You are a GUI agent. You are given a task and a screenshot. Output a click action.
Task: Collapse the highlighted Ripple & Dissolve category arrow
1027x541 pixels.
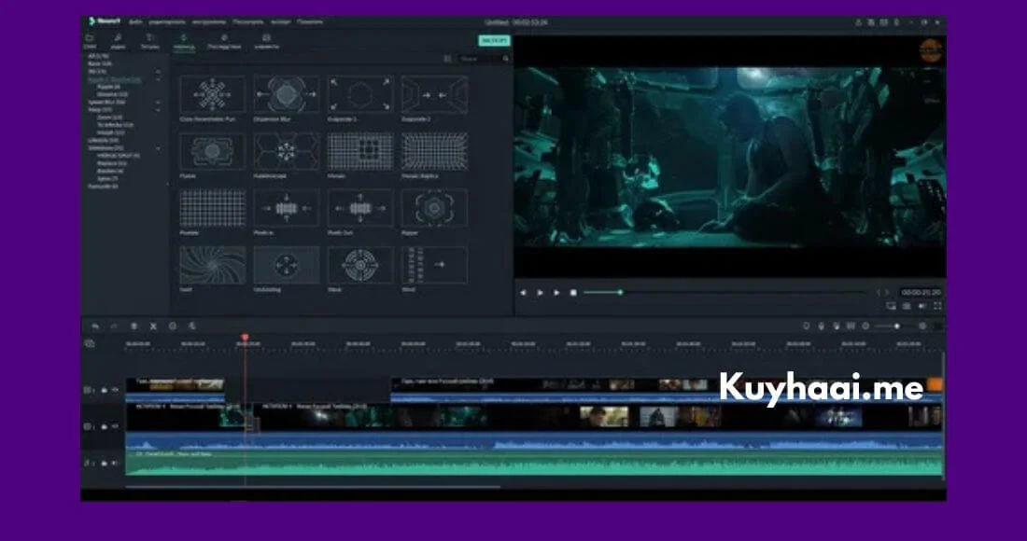coord(158,79)
